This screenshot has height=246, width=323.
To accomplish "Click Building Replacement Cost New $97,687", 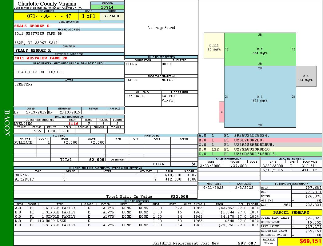I will pyautogui.click(x=247, y=243).
